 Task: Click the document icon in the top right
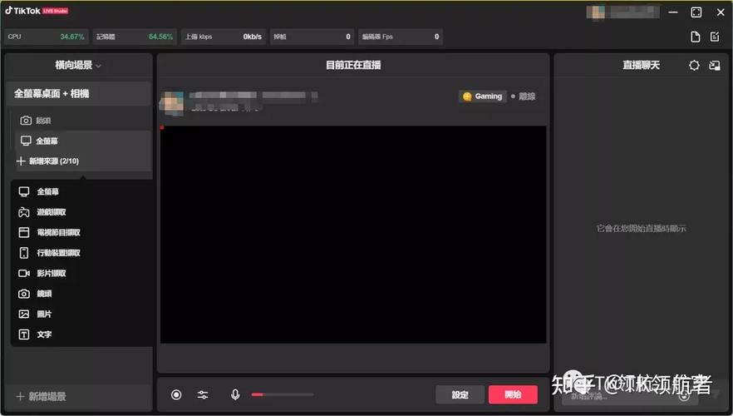696,37
